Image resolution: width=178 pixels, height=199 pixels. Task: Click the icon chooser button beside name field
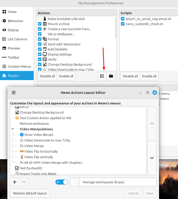(x=75, y=182)
